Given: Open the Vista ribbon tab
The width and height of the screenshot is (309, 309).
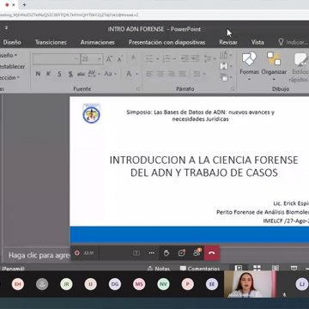Looking at the screenshot, I should [x=257, y=42].
